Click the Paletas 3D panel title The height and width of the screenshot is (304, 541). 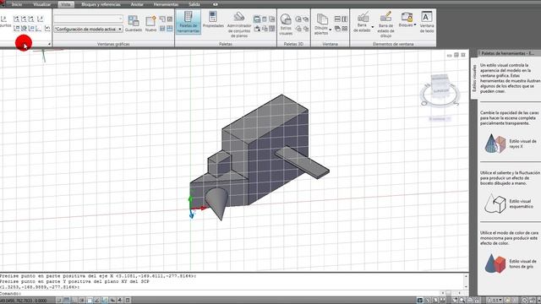[x=293, y=44]
